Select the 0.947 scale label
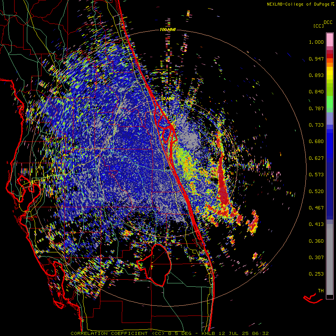336x336 pixels. coord(316,59)
